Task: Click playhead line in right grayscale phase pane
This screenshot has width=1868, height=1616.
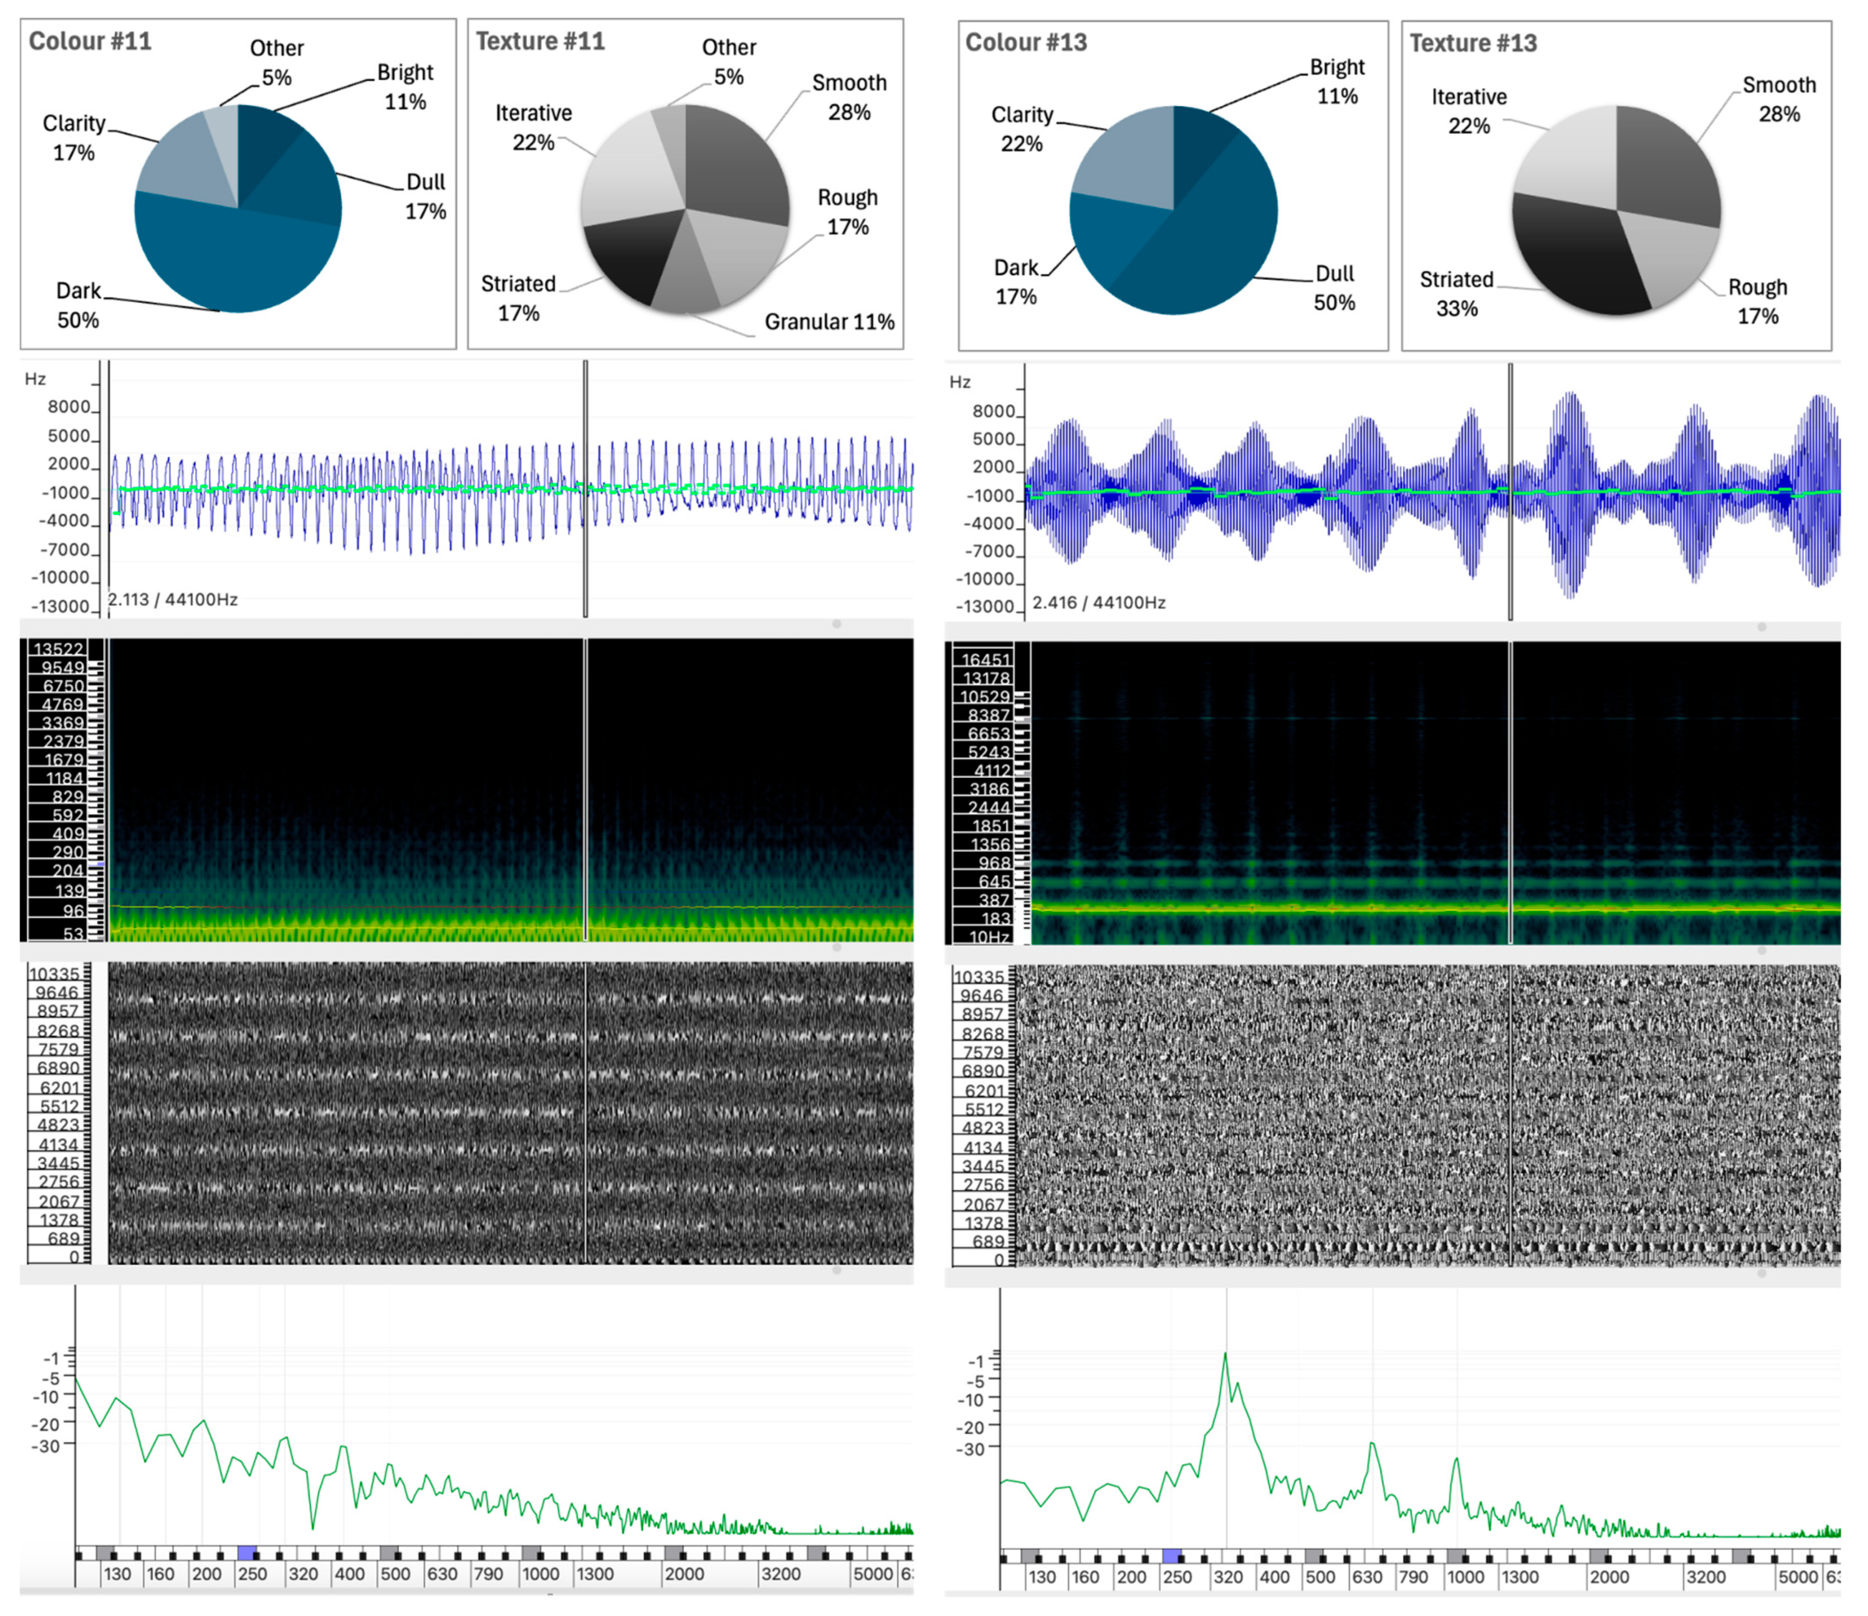Action: (x=1510, y=1115)
